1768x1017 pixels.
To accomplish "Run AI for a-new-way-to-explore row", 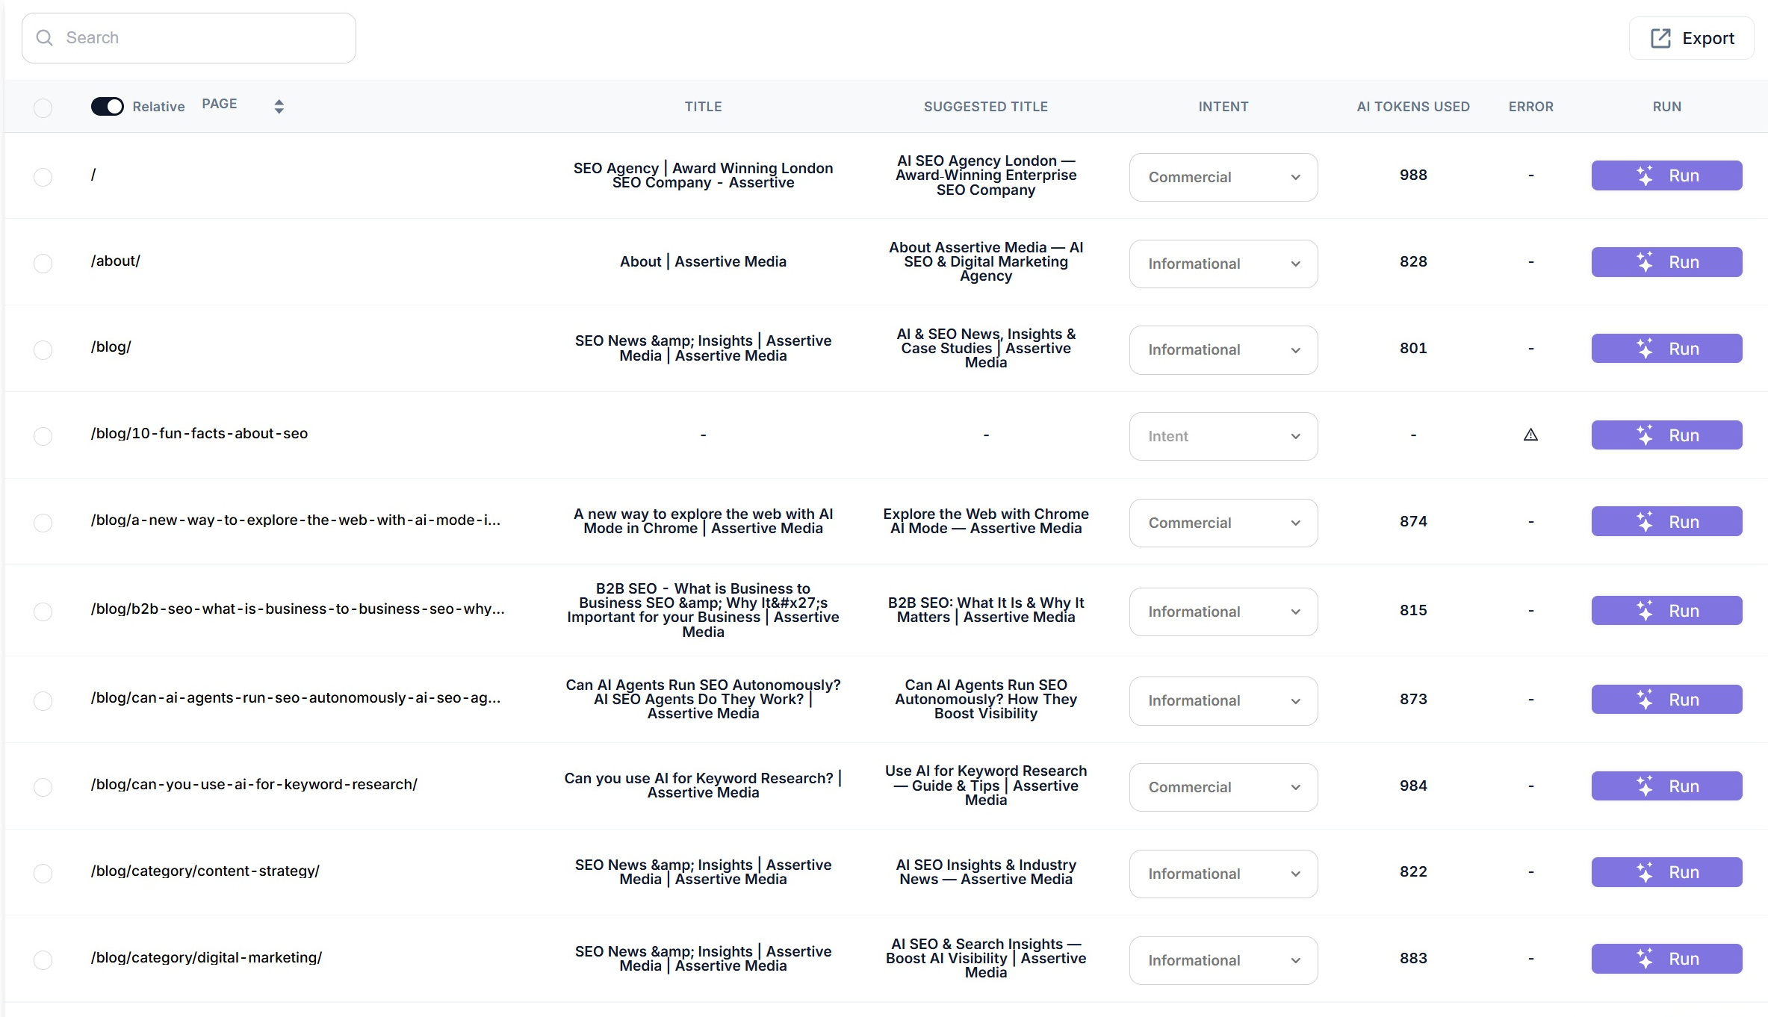I will coord(1666,522).
